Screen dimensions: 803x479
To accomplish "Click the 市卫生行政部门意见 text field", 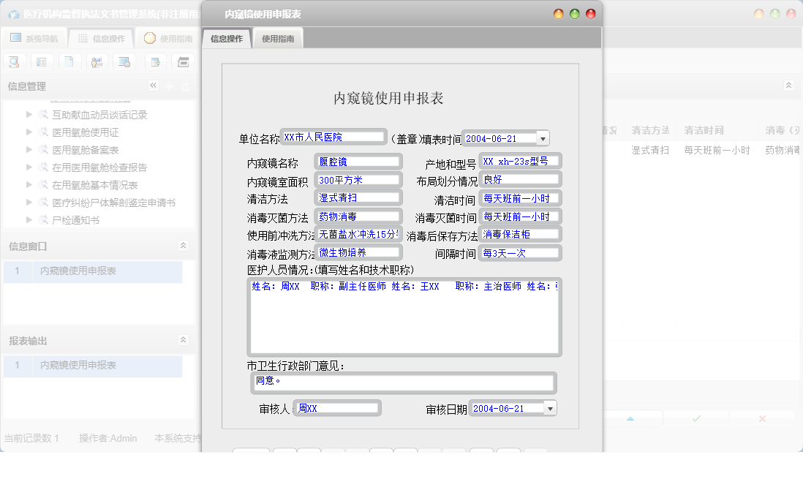I will (404, 382).
